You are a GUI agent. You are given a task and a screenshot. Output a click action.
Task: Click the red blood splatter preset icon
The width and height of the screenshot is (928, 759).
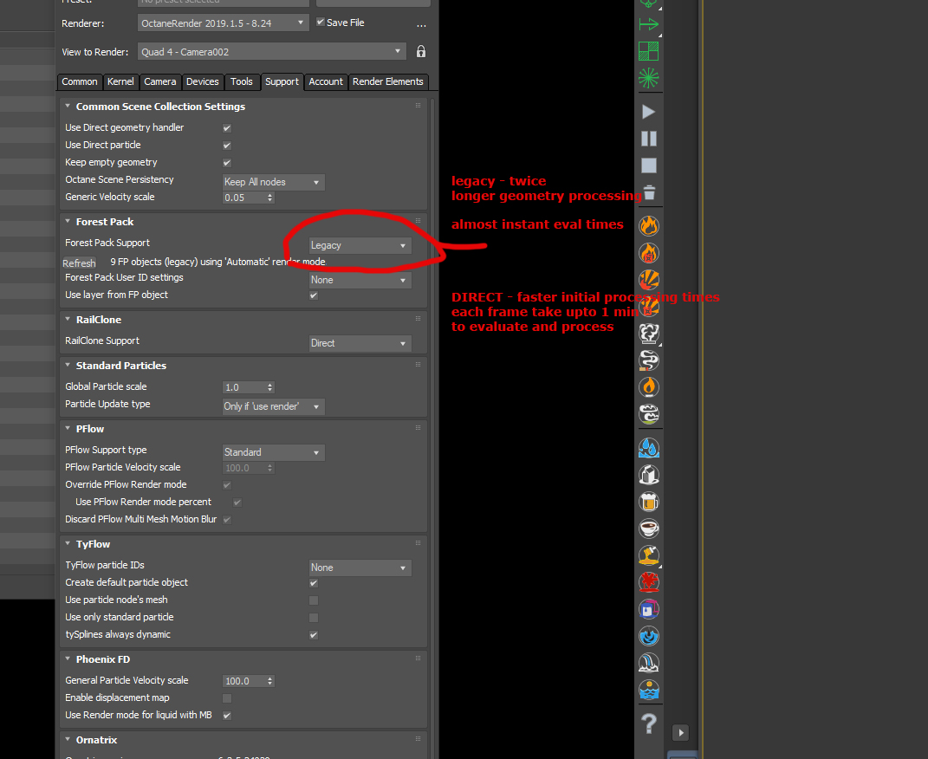click(649, 582)
